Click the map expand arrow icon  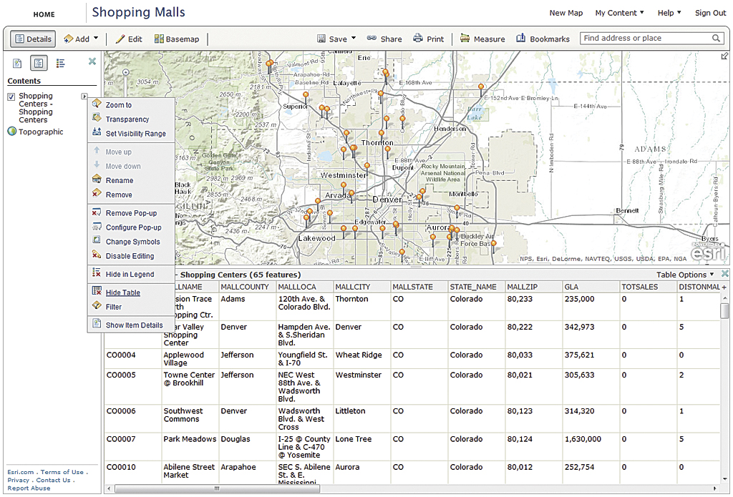tap(724, 56)
